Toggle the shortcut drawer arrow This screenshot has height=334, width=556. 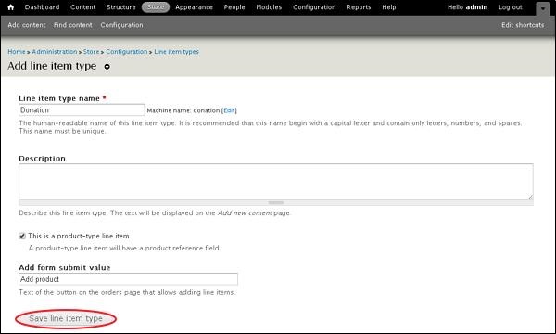[x=542, y=9]
